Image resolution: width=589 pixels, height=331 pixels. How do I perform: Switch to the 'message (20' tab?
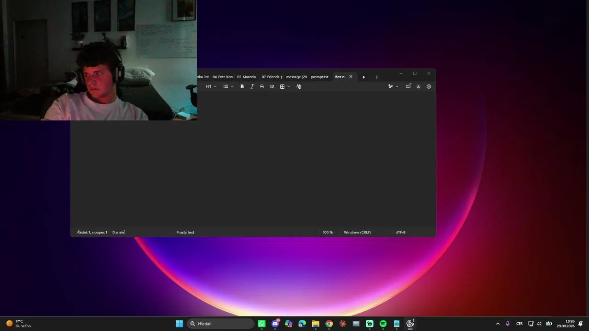(x=296, y=77)
